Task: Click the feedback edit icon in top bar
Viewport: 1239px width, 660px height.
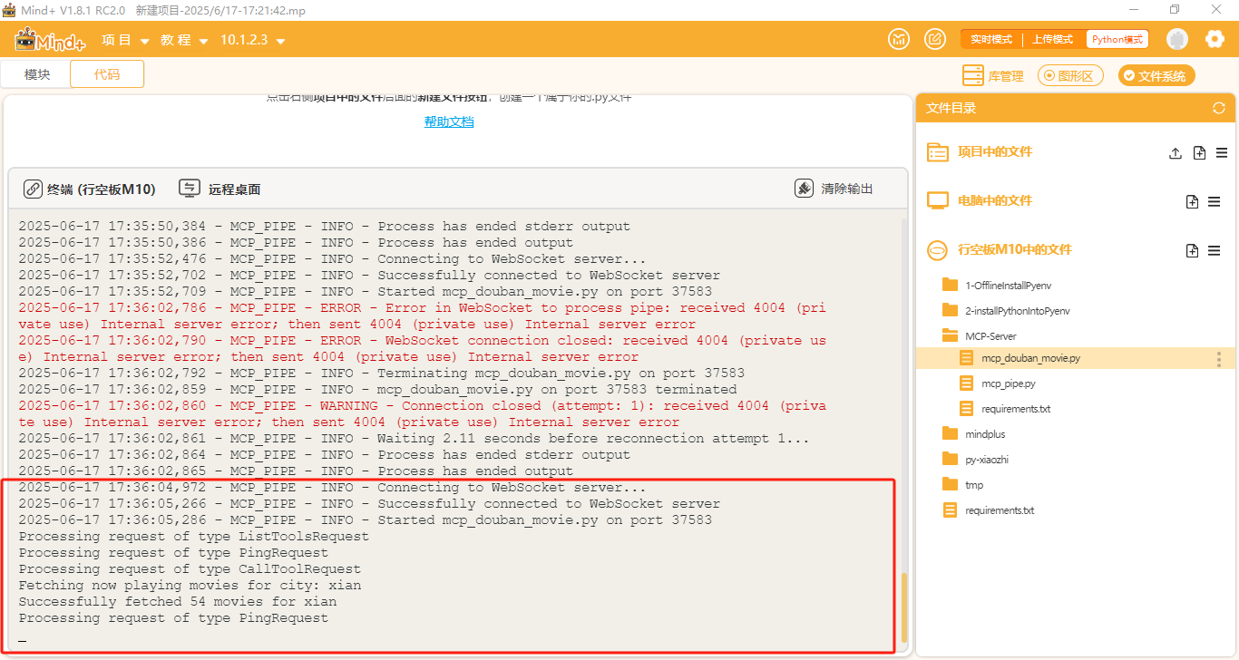Action: point(934,39)
